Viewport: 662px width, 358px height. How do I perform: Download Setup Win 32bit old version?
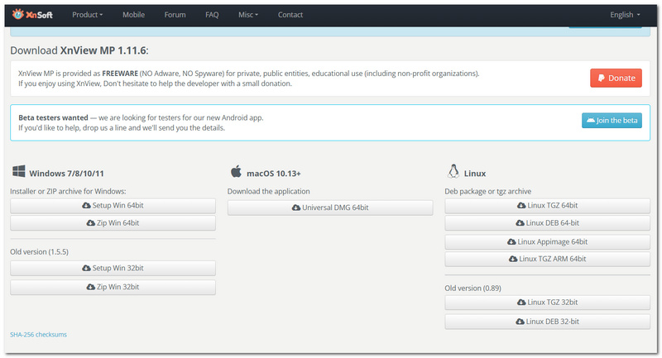tap(113, 268)
